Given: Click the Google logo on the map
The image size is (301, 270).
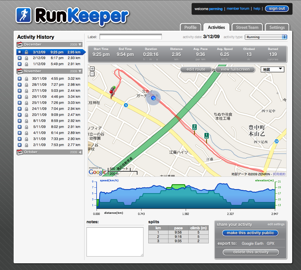Looking at the screenshot, I should coord(97,172).
